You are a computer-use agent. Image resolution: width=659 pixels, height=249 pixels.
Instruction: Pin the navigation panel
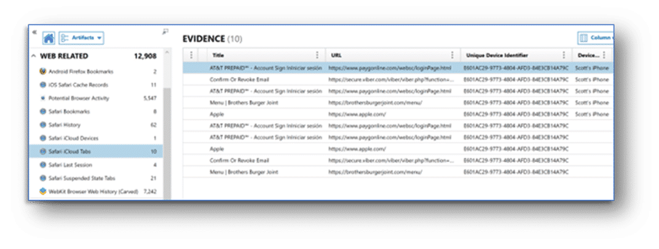165,33
